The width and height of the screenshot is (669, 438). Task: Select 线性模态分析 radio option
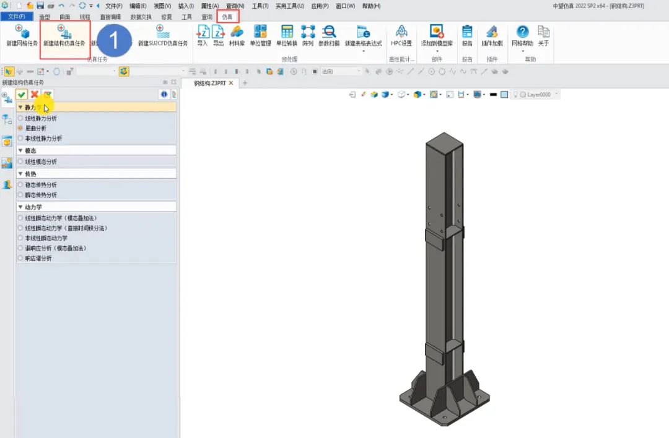point(20,161)
